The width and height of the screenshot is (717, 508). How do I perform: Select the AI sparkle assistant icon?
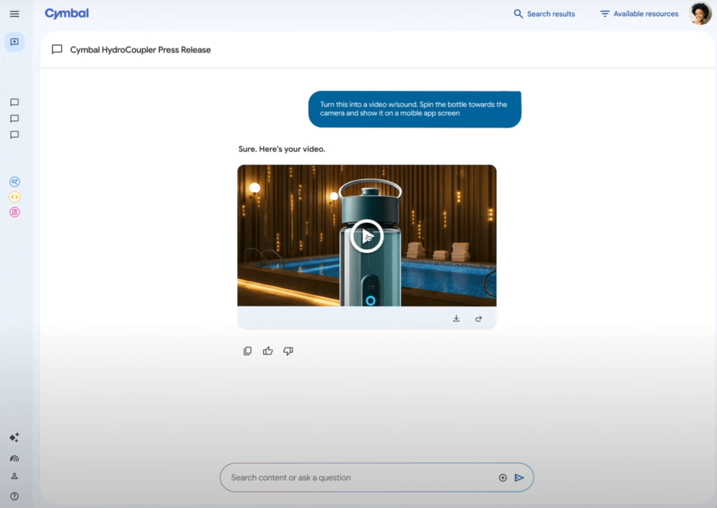pyautogui.click(x=15, y=437)
